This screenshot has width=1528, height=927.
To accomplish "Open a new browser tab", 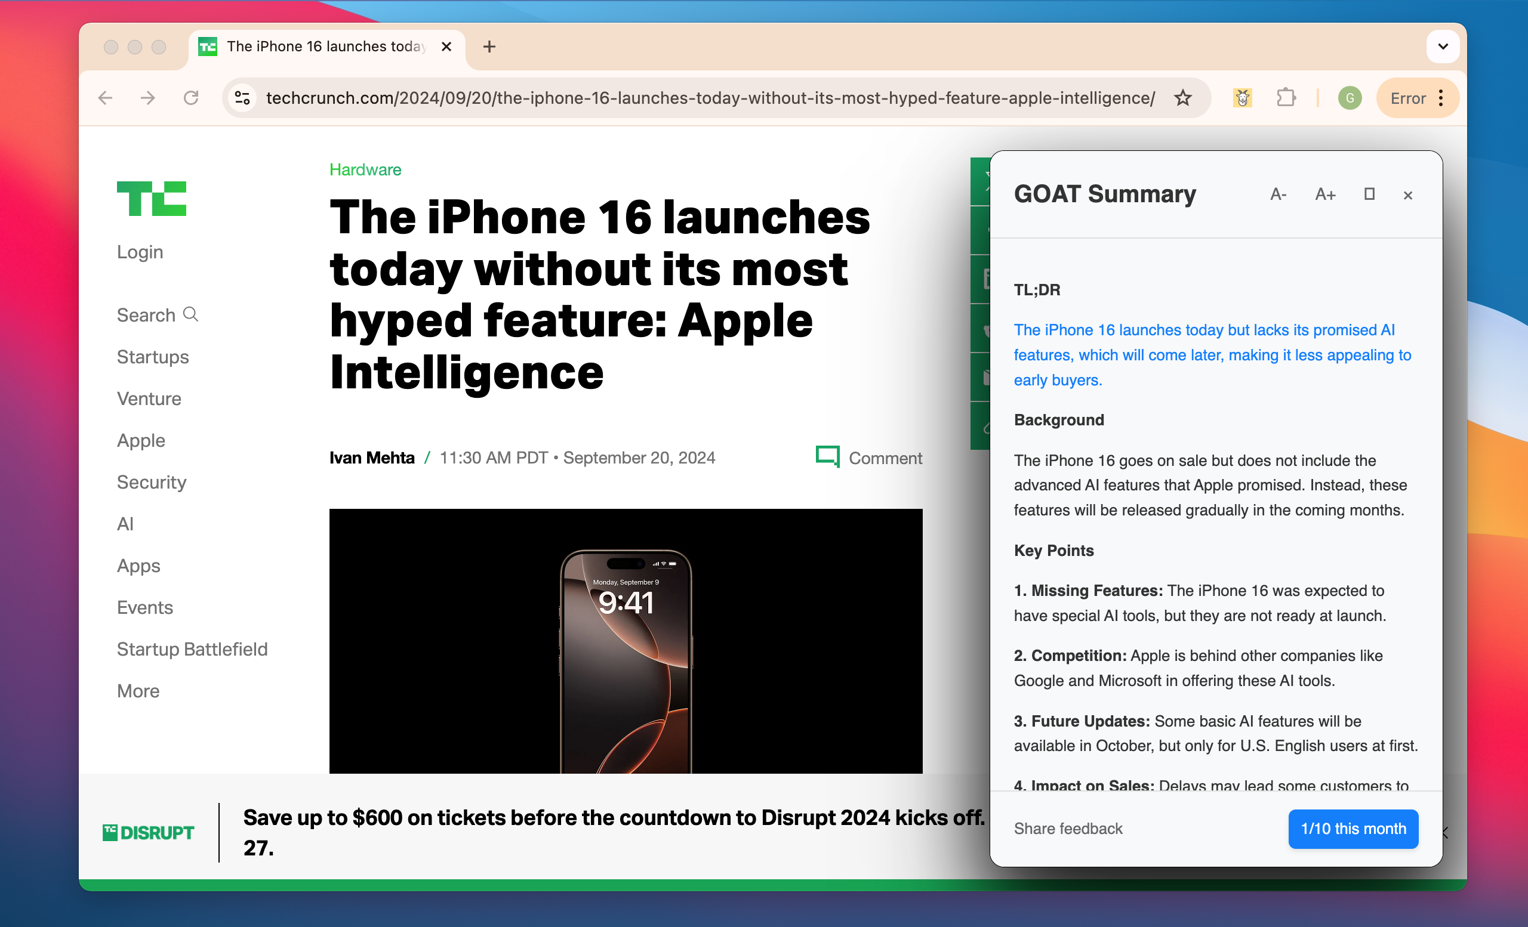I will [489, 47].
